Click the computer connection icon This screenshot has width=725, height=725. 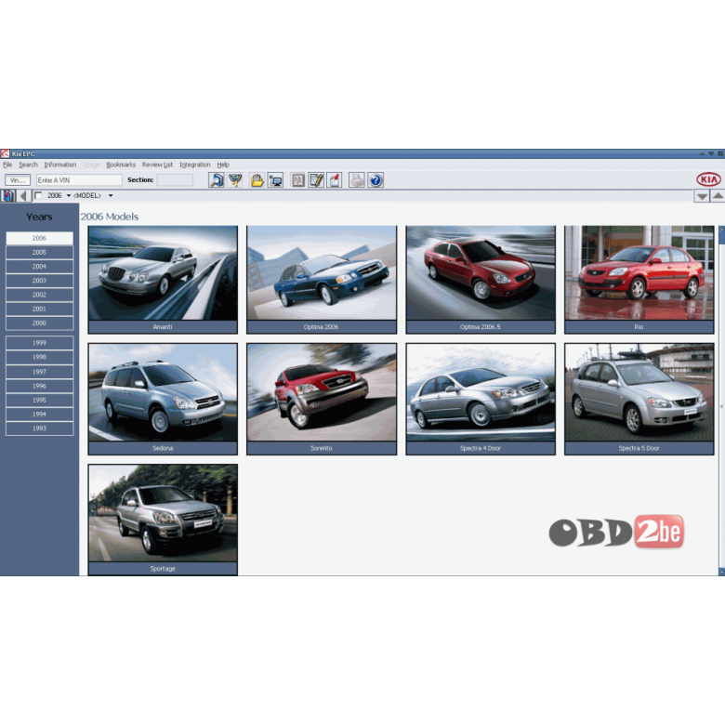tap(275, 180)
